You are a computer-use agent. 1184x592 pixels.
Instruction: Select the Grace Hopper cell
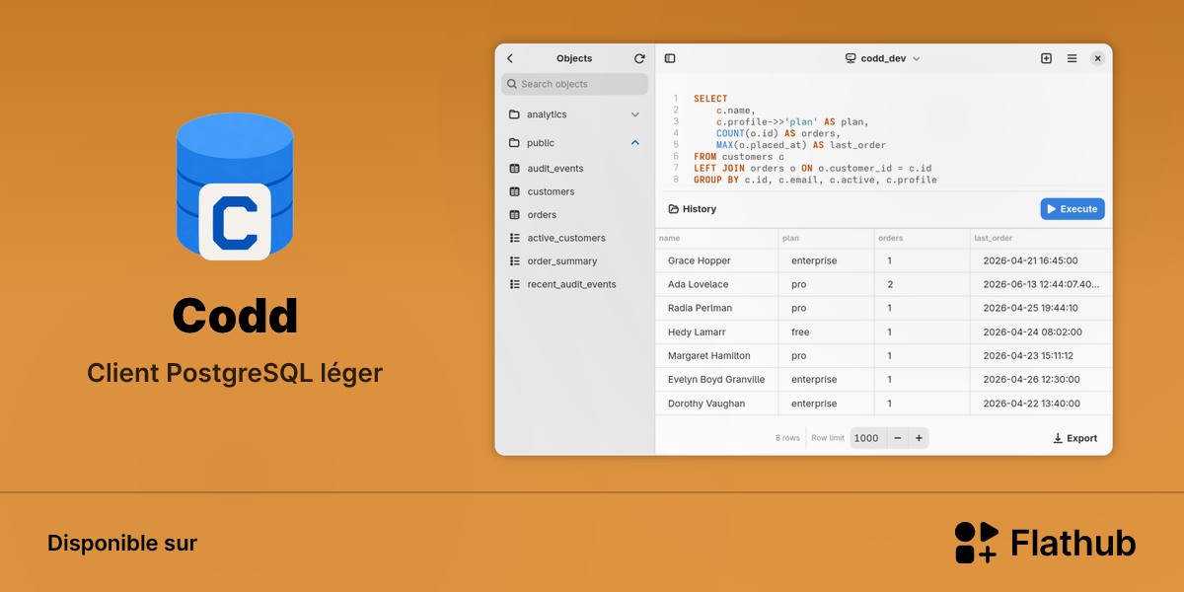click(x=716, y=260)
